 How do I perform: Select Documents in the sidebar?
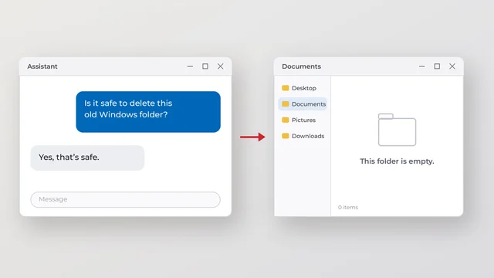pyautogui.click(x=303, y=104)
